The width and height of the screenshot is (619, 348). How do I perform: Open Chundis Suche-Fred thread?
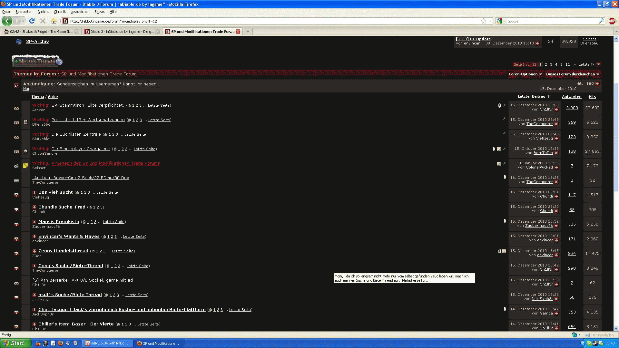coord(62,207)
